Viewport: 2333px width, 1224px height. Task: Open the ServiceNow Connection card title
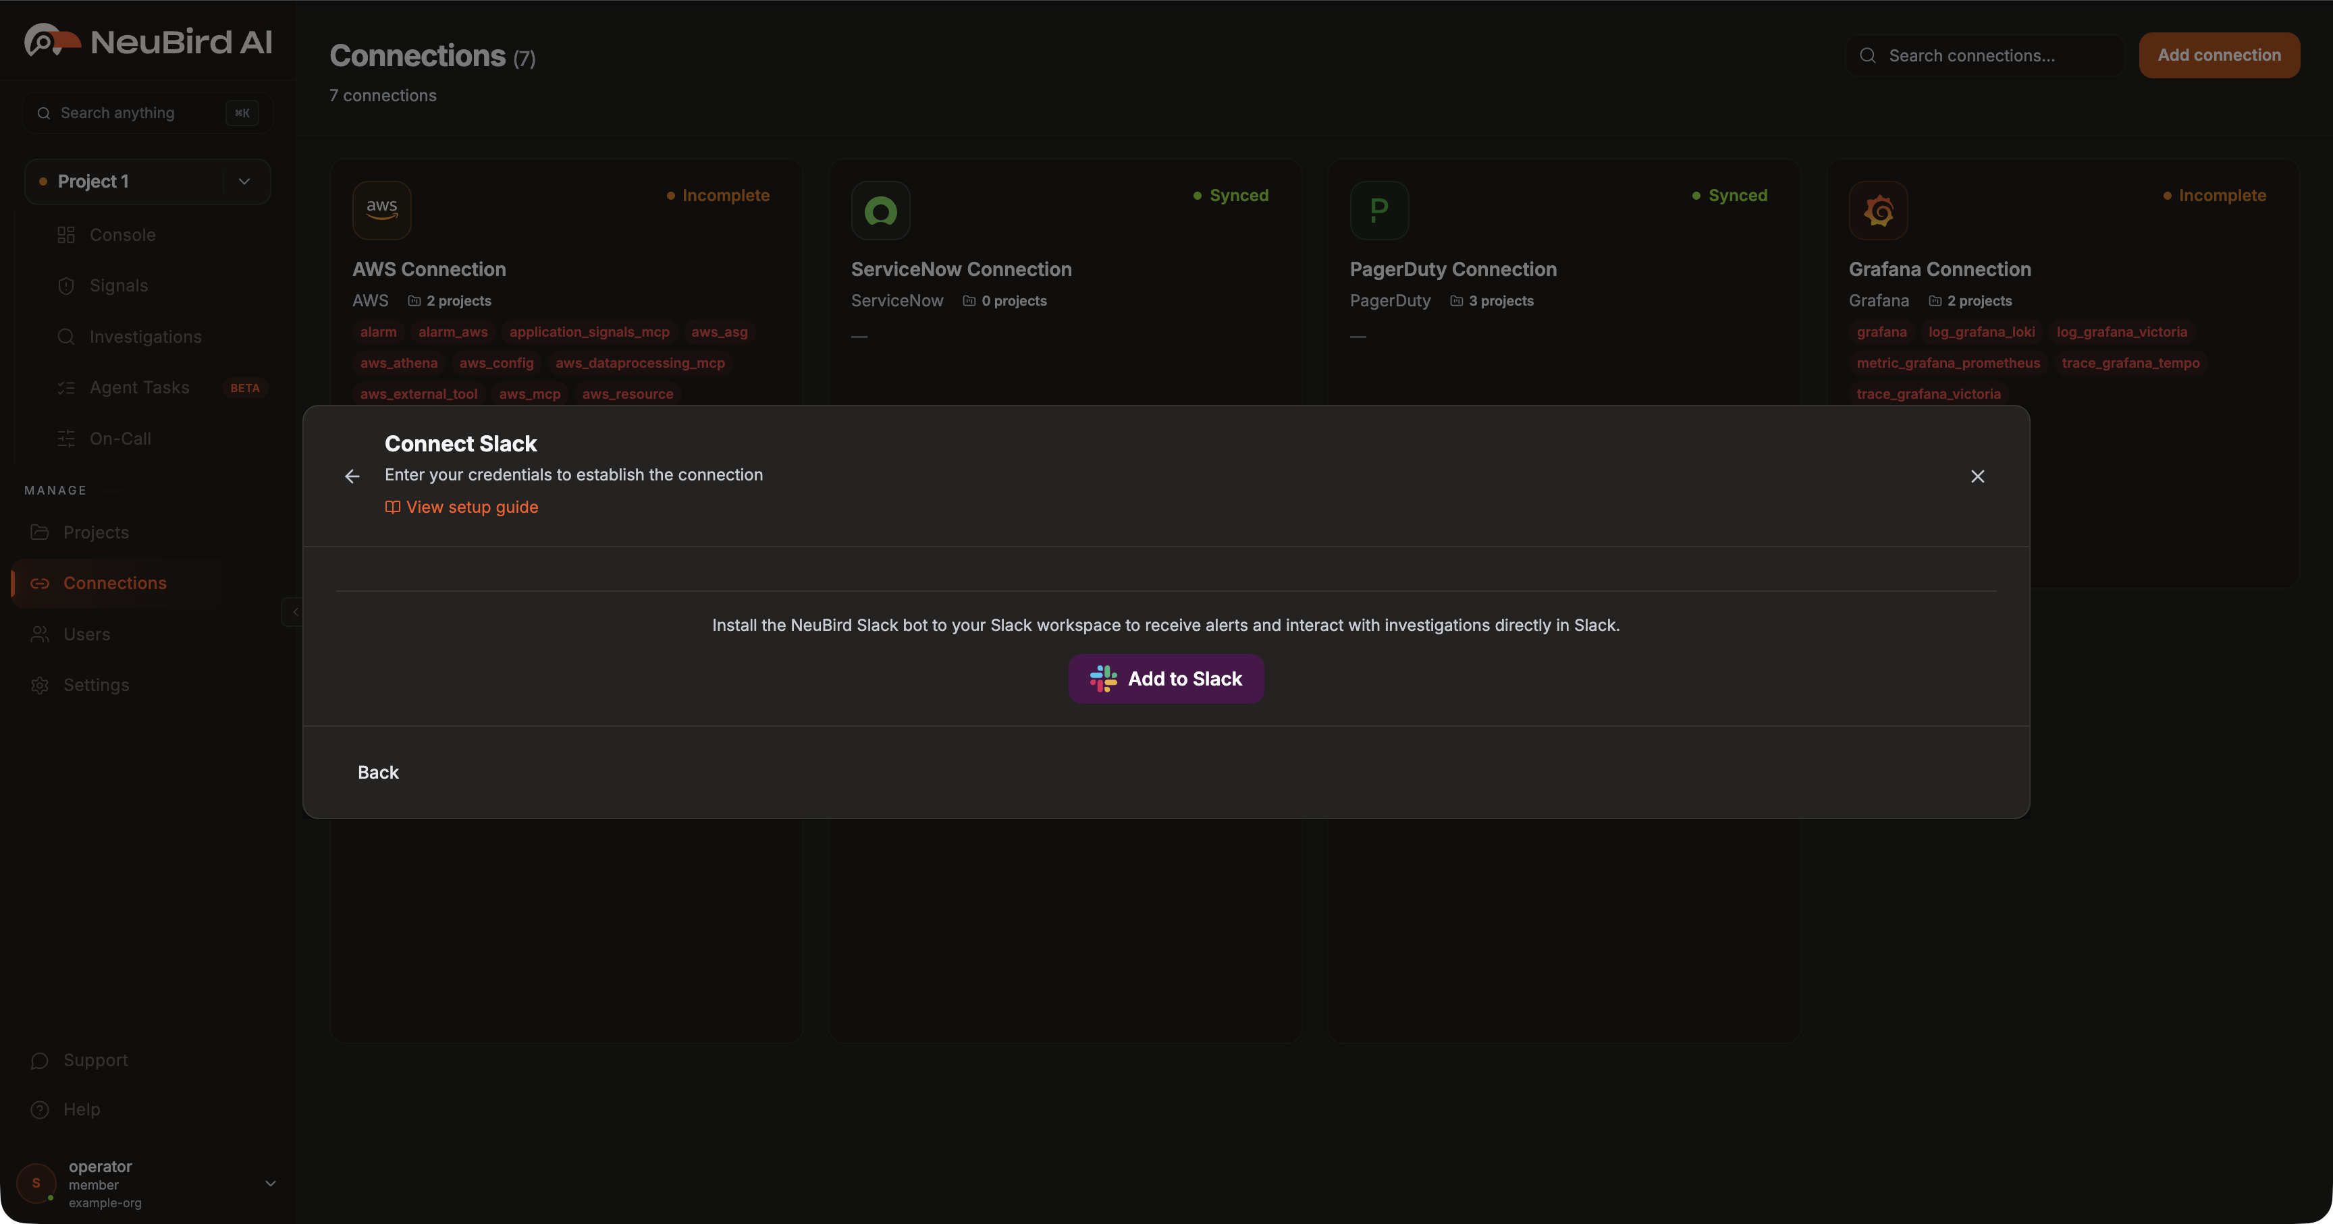coord(961,270)
